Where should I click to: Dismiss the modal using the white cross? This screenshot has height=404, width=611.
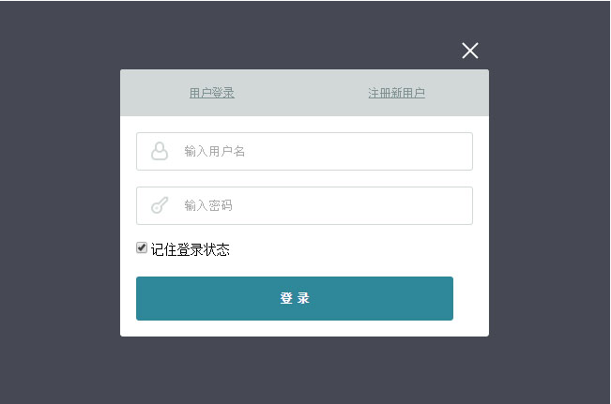470,51
